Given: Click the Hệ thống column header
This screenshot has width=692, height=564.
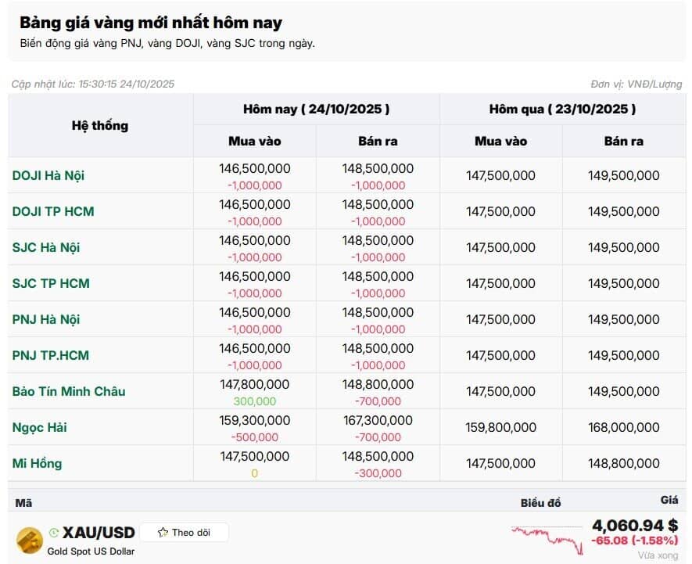Looking at the screenshot, I should (100, 125).
